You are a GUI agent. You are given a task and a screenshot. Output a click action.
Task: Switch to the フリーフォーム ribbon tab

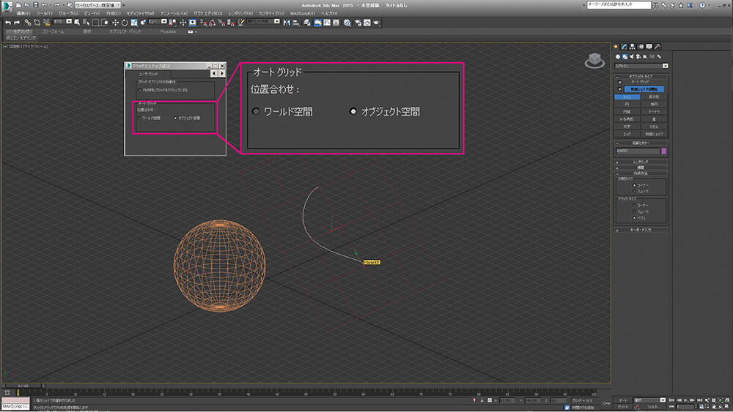(53, 31)
